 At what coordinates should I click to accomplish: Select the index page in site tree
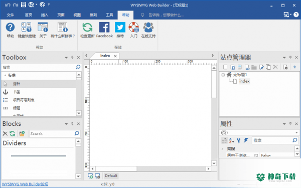(x=244, y=81)
